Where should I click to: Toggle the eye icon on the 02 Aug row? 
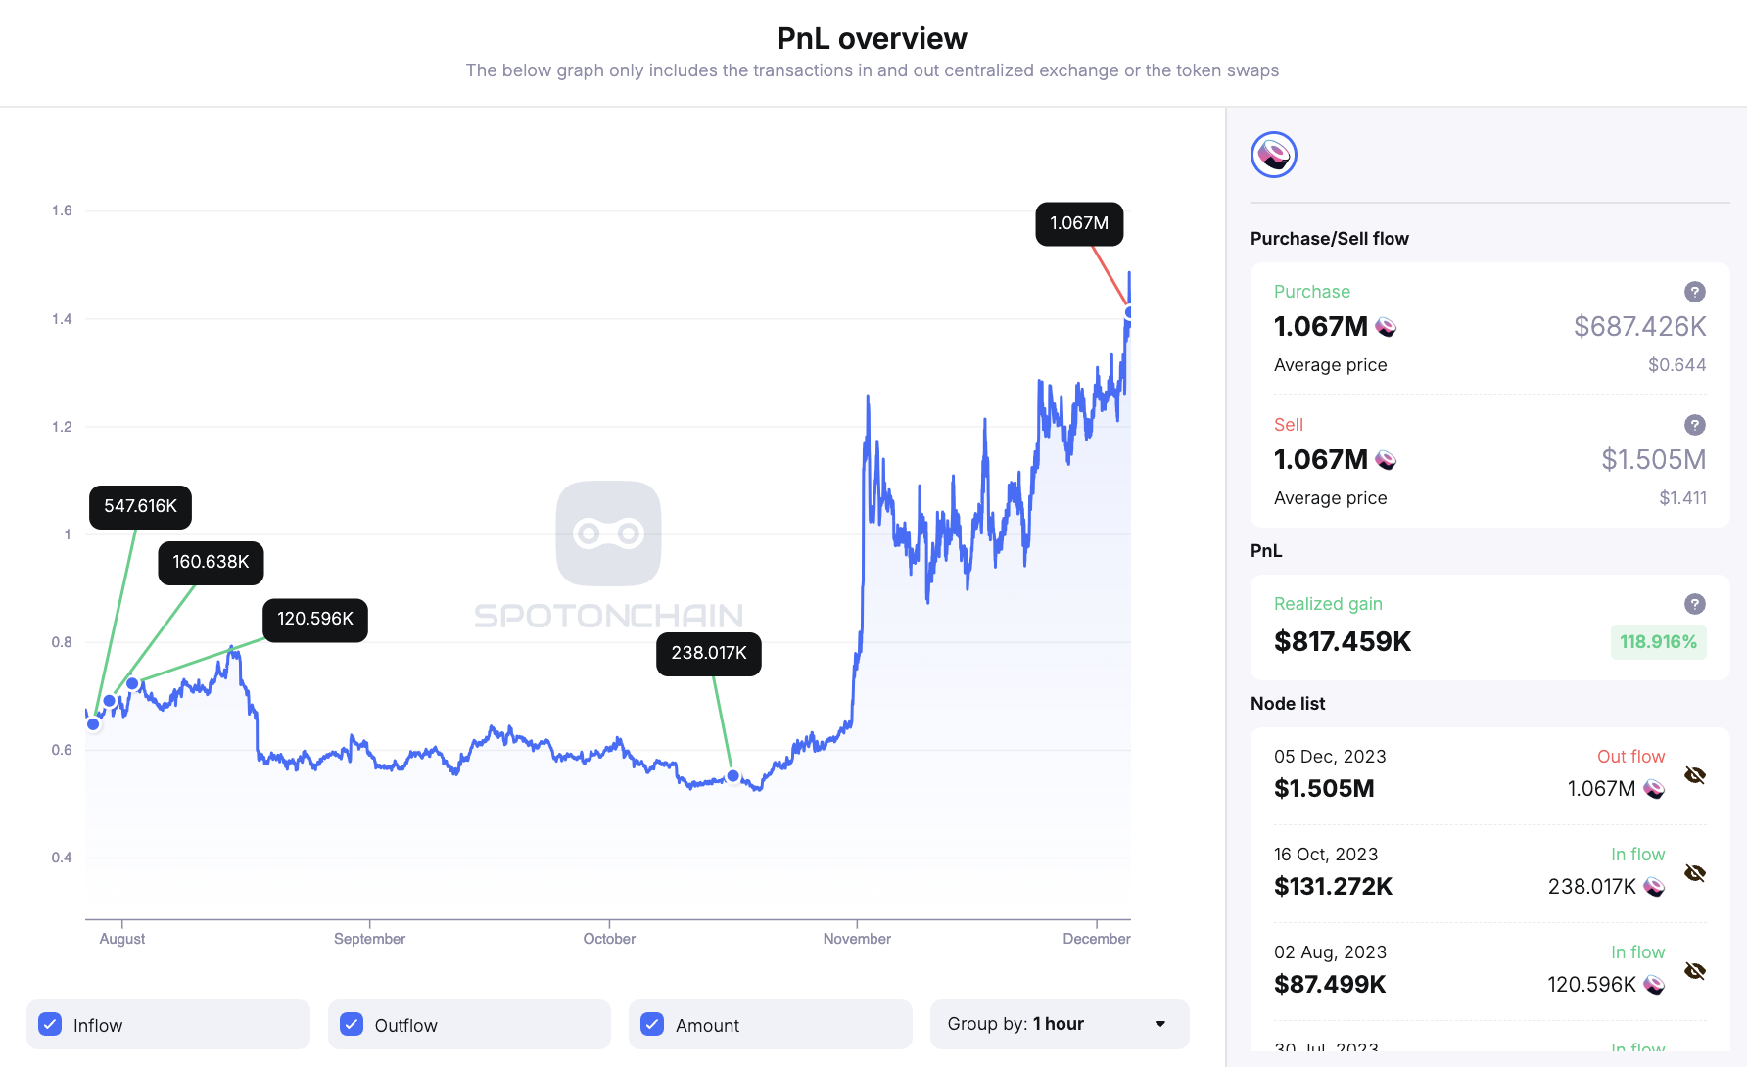click(1695, 971)
